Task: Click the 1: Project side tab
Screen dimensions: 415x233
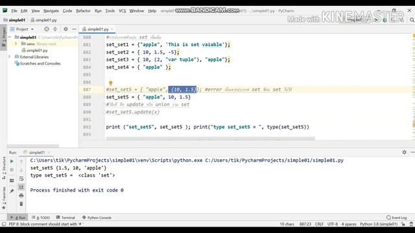Action: (4, 37)
